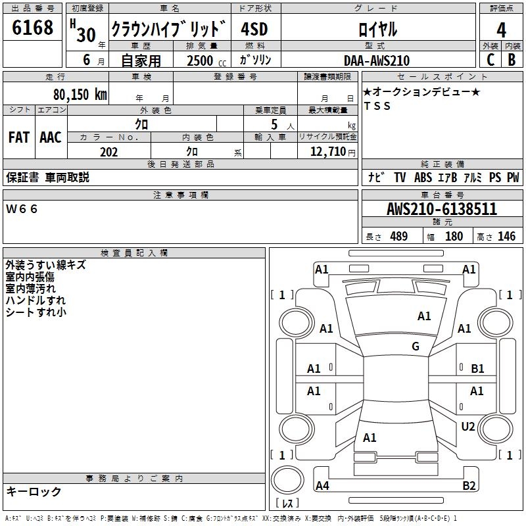Click height value 146
526x526 pixels.
click(506, 237)
